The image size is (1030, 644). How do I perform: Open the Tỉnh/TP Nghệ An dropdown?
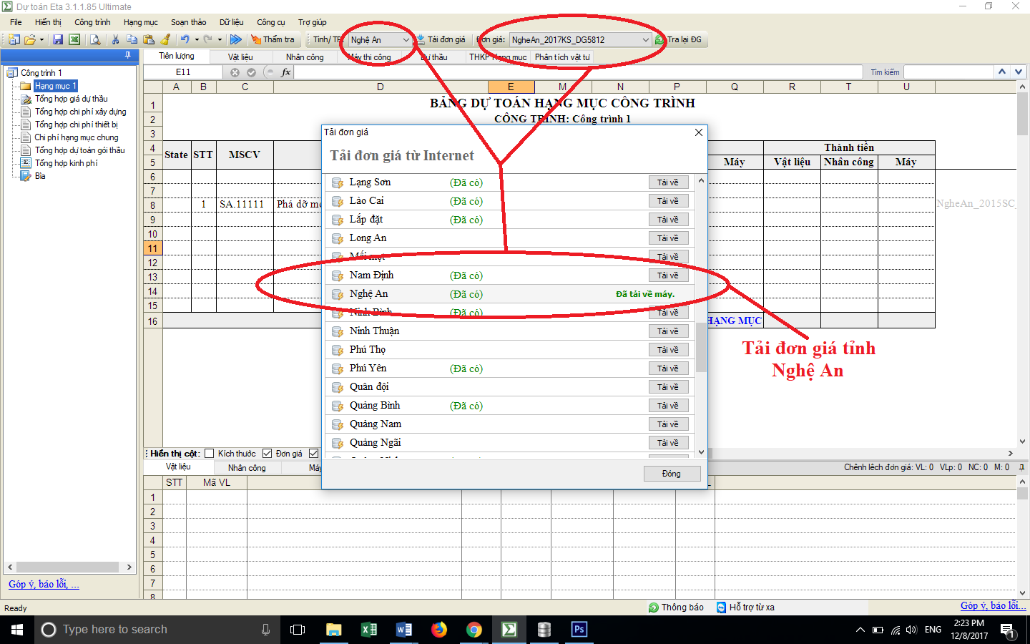pyautogui.click(x=406, y=40)
